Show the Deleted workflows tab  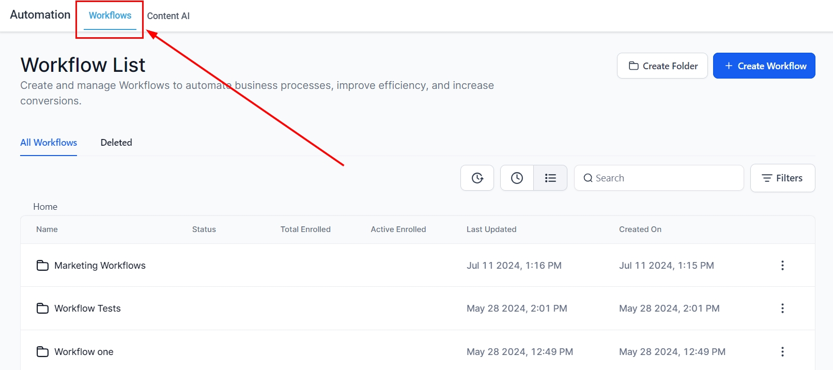(x=116, y=143)
